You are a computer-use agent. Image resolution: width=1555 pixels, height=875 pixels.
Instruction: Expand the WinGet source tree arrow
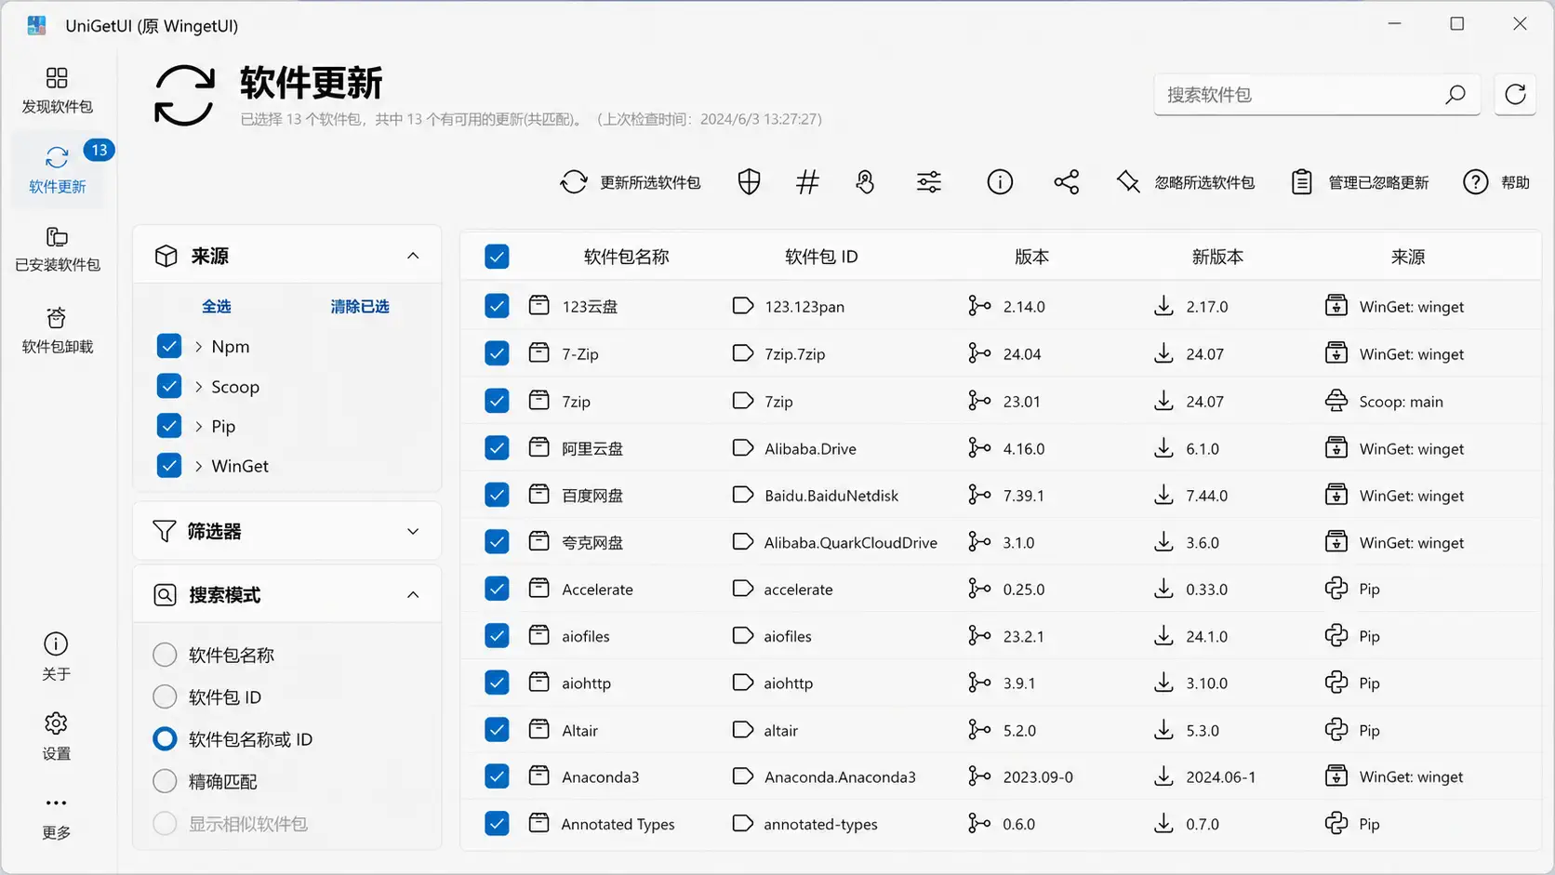click(199, 466)
